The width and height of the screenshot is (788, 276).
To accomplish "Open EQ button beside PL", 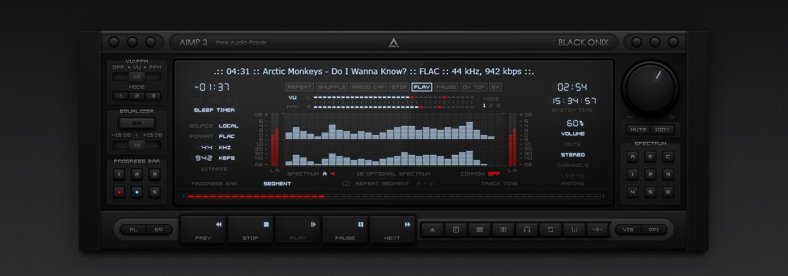I will (x=158, y=229).
